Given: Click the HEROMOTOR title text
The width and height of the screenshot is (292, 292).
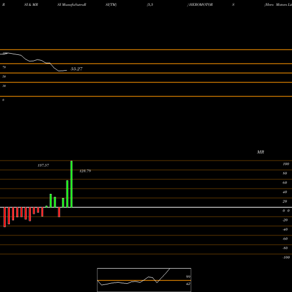Looking at the screenshot, I should coord(200,5).
